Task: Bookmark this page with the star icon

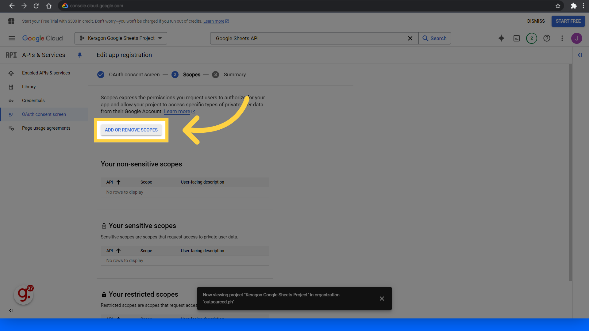Action: [x=558, y=6]
